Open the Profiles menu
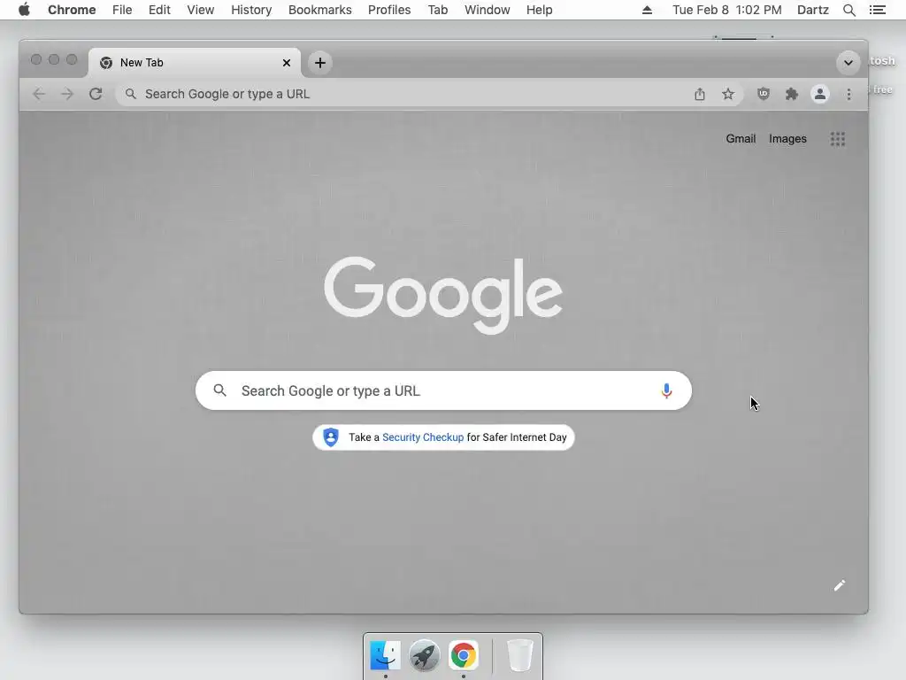This screenshot has width=906, height=680. (389, 10)
